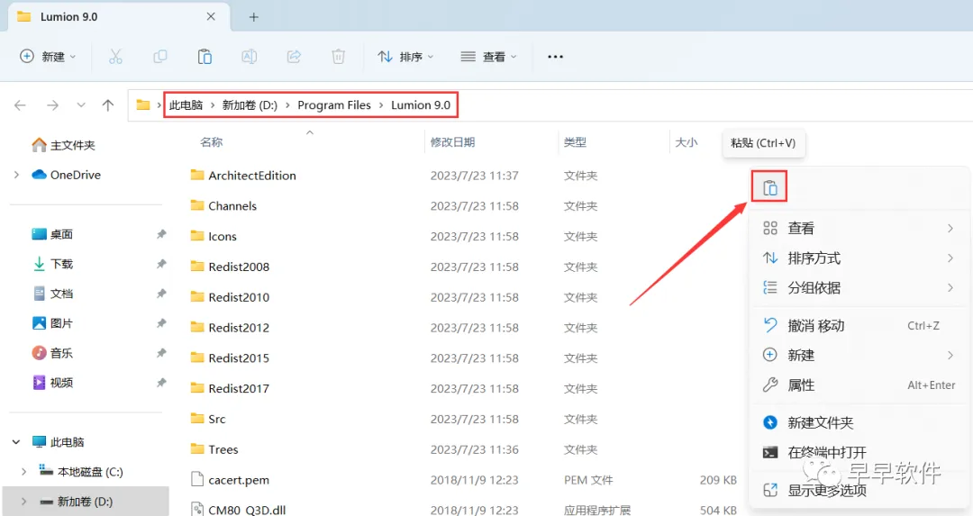Open the 排序 sort dropdown
This screenshot has height=516, width=973.
[405, 57]
